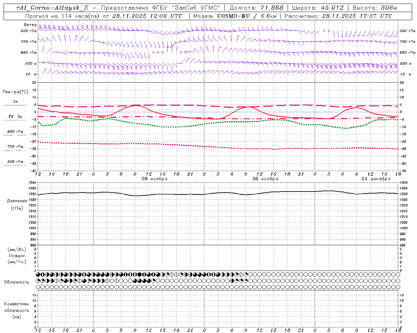Click the '30 ноября' date label
417x333 pixels.
[x=265, y=179]
